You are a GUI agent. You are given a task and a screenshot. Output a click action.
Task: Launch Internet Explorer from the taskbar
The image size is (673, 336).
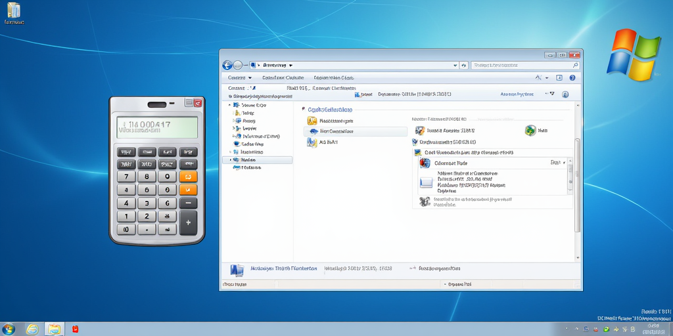[32, 329]
